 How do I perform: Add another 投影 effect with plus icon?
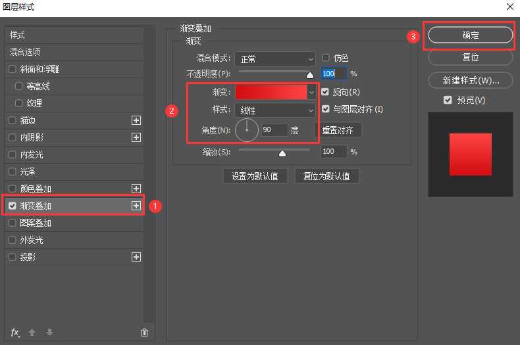click(x=136, y=257)
